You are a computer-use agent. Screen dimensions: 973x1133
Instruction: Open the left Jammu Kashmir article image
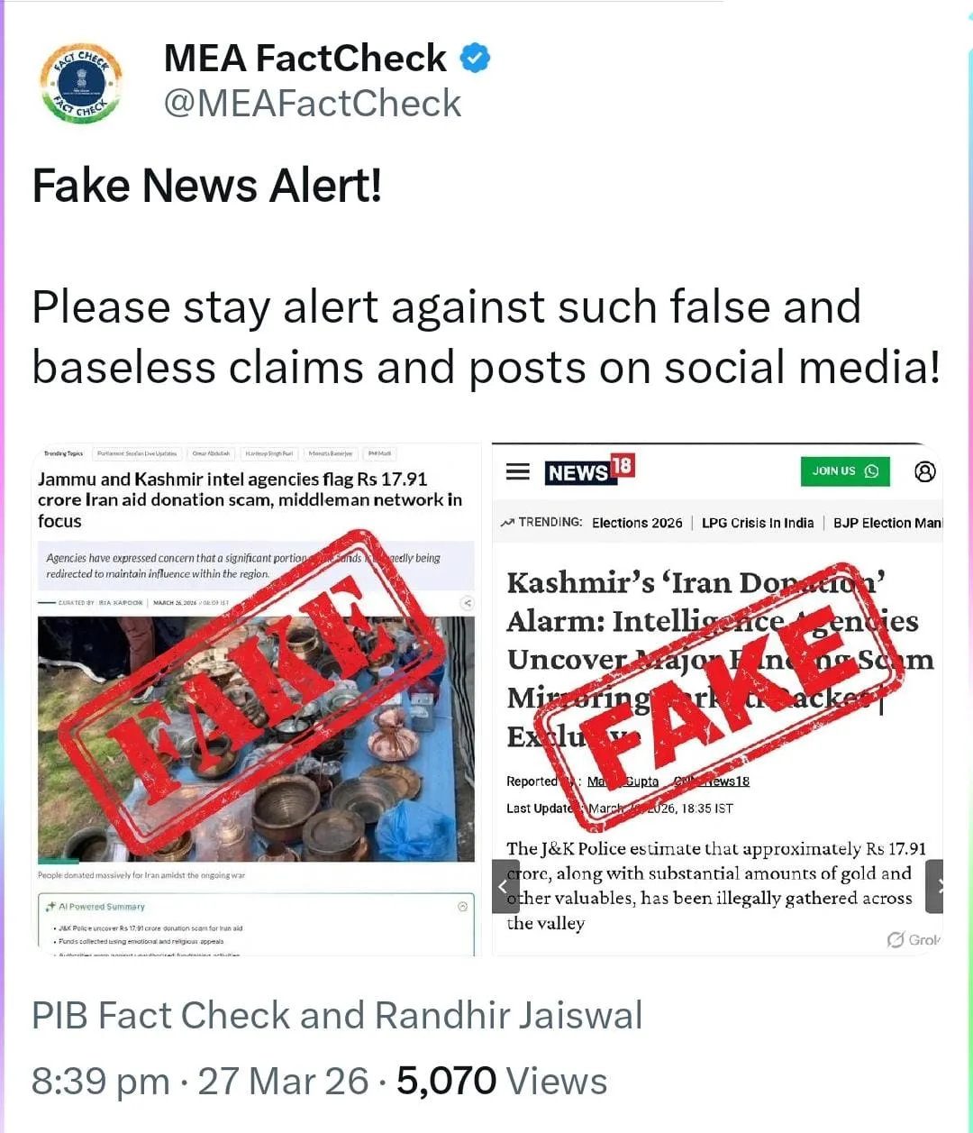pos(256,699)
